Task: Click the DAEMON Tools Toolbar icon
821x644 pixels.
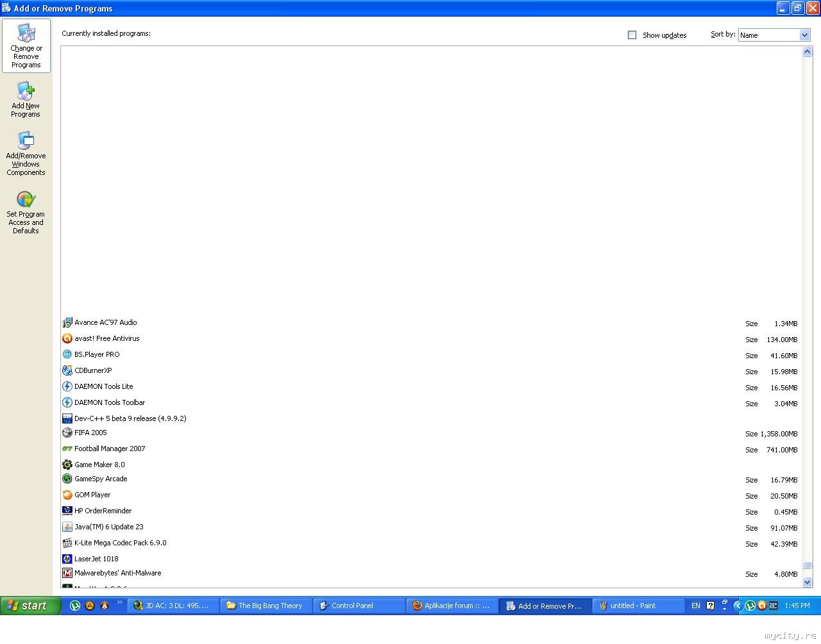Action: pos(67,402)
